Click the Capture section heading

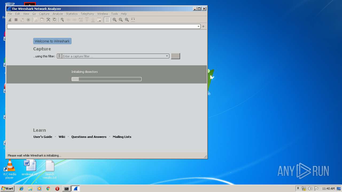pos(42,49)
